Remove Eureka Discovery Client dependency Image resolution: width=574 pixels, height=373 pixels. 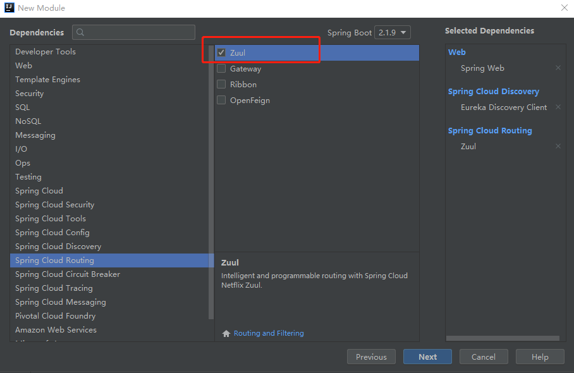tap(558, 107)
